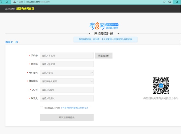Toggle password visibility in 用户密码 field
This screenshot has height=134, width=181.
[91, 73]
